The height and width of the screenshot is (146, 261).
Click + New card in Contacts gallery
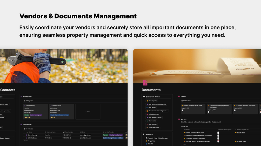pos(88,112)
